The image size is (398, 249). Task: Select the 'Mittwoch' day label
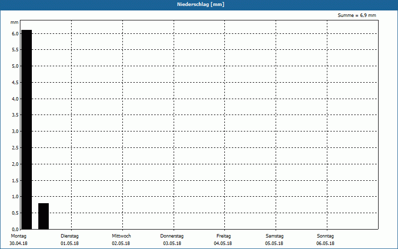[x=121, y=236]
